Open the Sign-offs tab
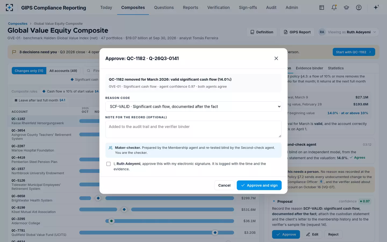This screenshot has width=387, height=242. [248, 8]
